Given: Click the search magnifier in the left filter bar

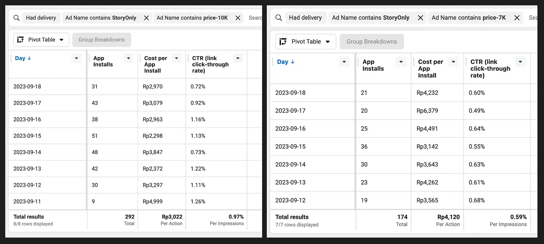Looking at the screenshot, I should [x=16, y=18].
